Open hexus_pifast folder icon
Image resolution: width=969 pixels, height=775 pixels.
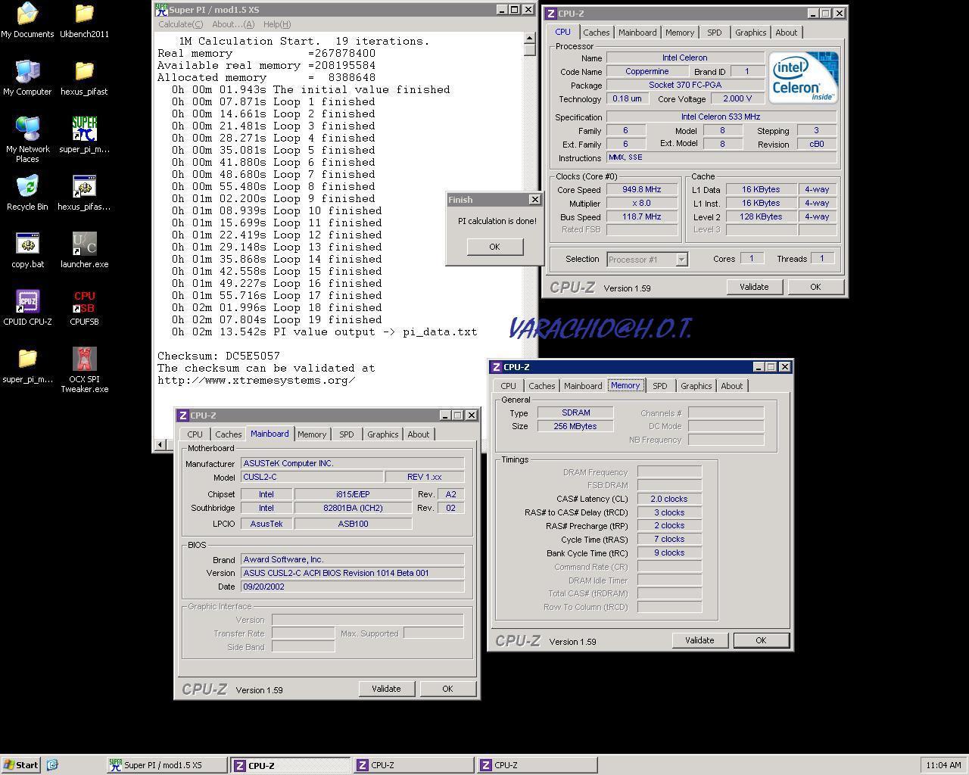(84, 78)
